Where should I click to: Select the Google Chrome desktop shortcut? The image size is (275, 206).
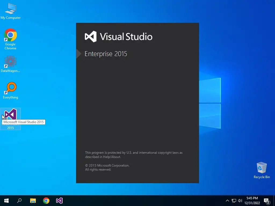[10, 39]
